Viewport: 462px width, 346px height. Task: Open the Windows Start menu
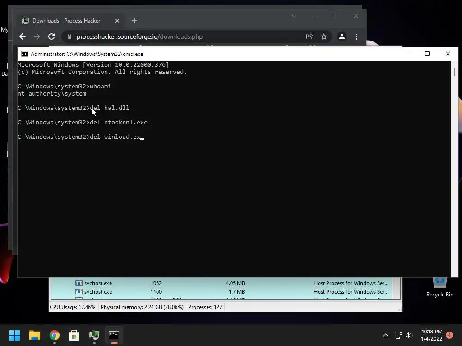click(x=14, y=335)
